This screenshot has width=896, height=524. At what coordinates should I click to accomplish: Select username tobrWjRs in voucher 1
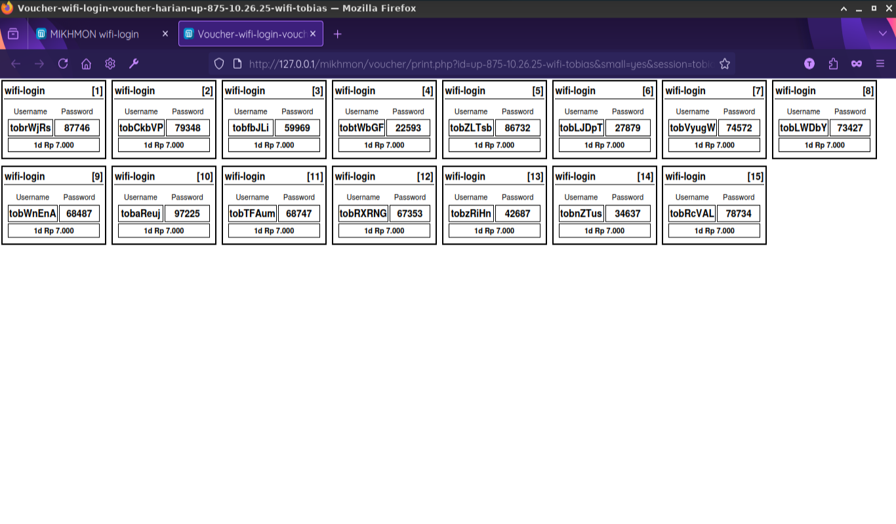[x=31, y=128]
